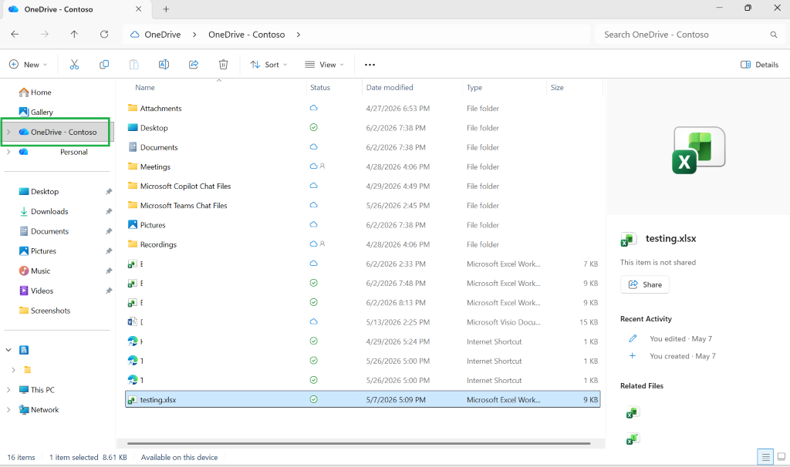790x467 pixels.
Task: Close the OneDrive - Contoso tab
Action: [x=139, y=9]
